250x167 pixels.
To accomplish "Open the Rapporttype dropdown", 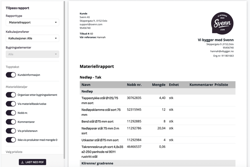I will [32, 22].
